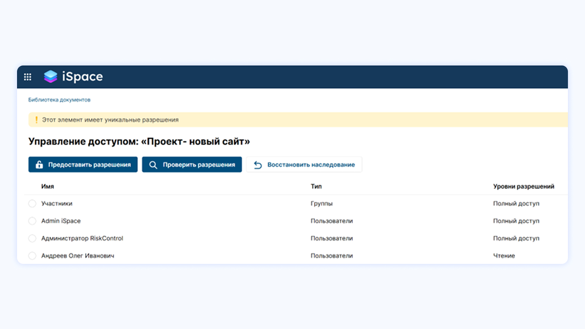Click the Уровни разрешений column header
Viewport: 585px width, 329px height.
coord(524,186)
